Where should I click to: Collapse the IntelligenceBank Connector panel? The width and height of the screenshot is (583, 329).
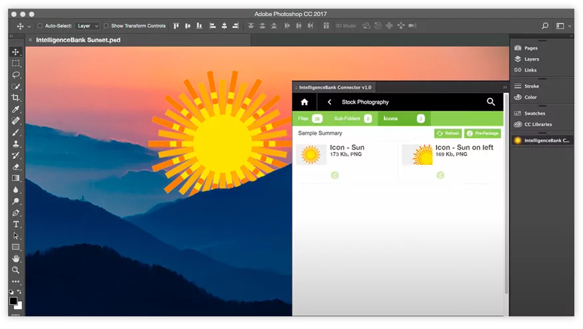(x=504, y=88)
